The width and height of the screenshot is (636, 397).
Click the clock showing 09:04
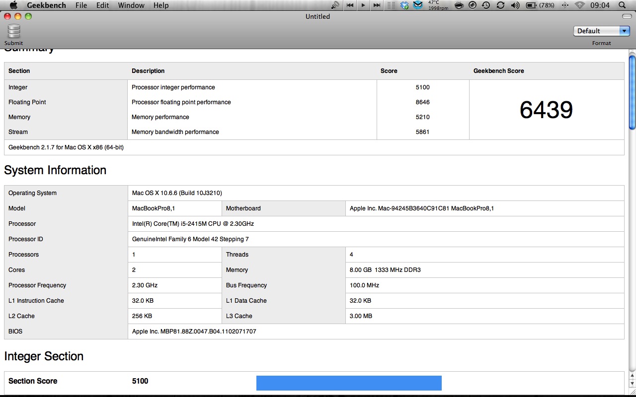(600, 5)
